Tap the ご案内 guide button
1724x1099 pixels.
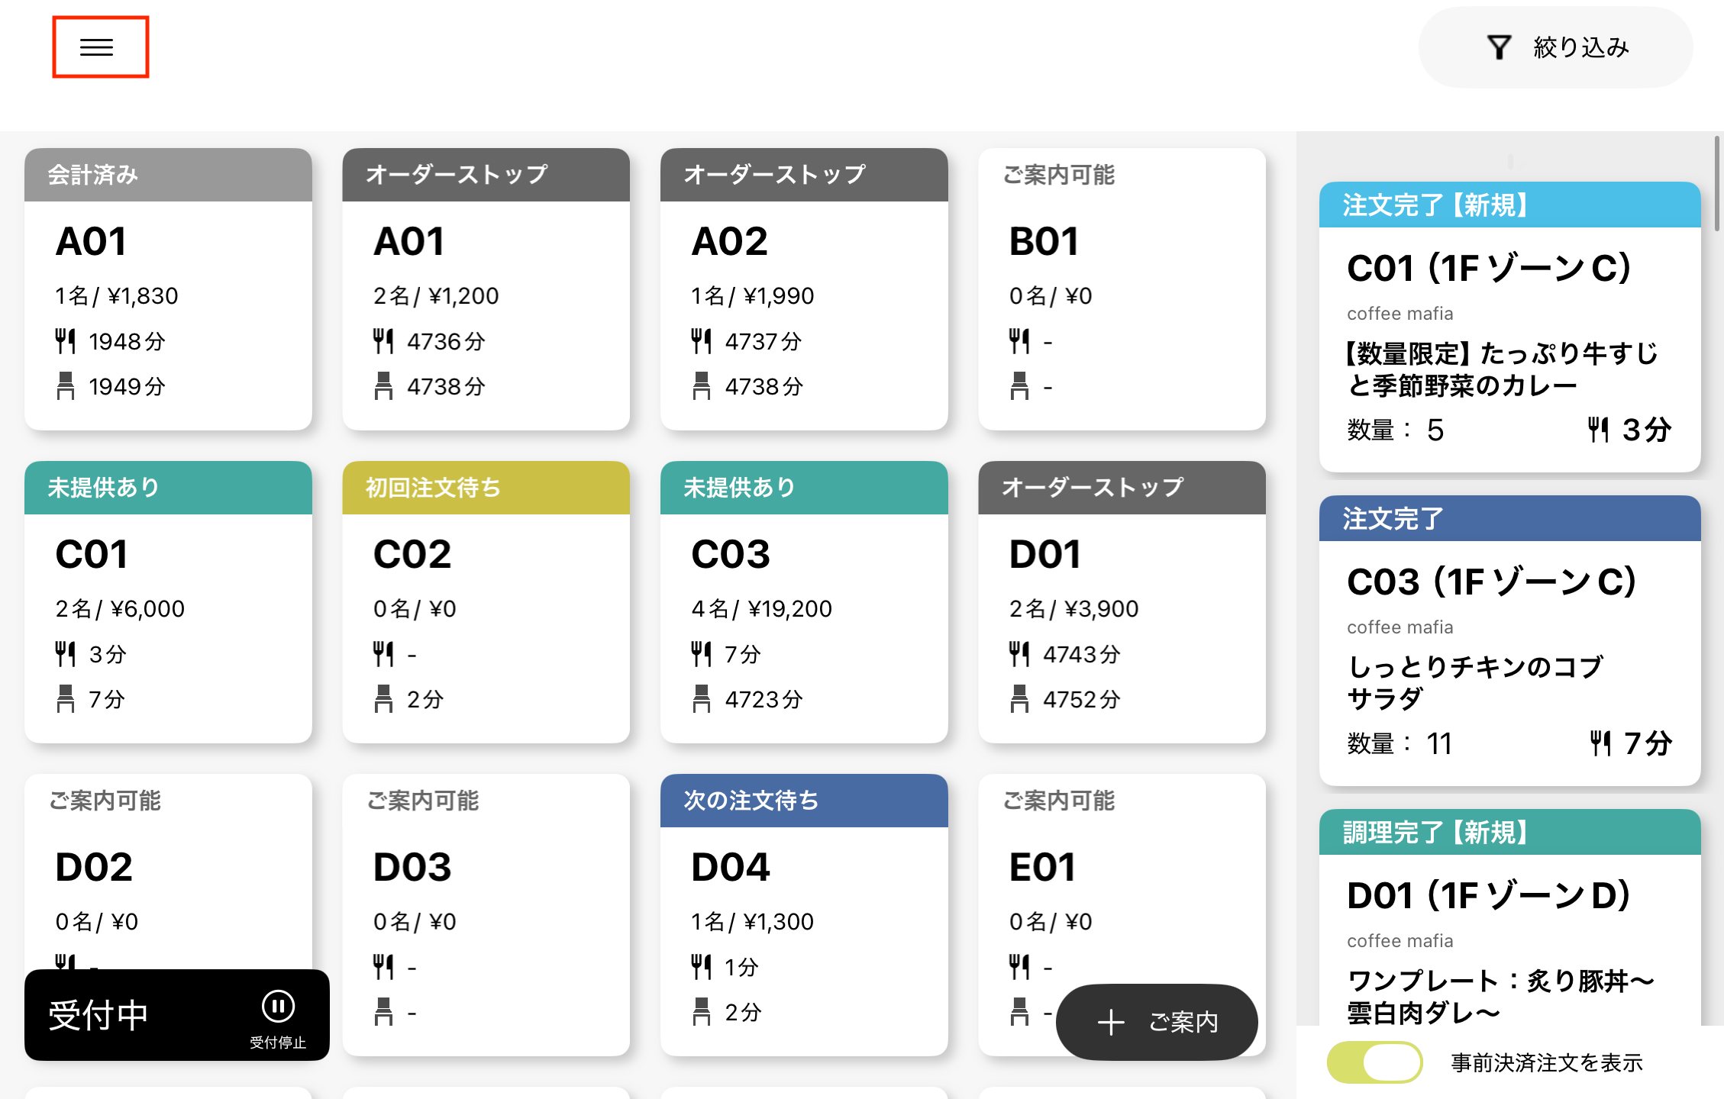pos(1156,1022)
